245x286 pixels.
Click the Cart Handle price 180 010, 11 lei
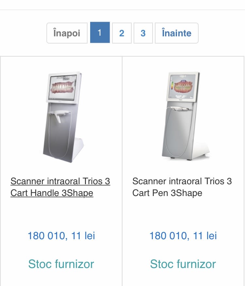coord(61,236)
